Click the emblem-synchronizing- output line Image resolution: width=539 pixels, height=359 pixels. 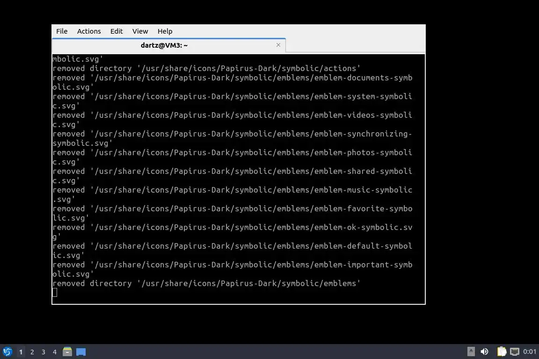coord(233,134)
